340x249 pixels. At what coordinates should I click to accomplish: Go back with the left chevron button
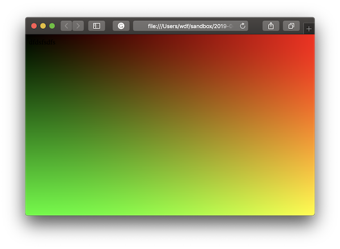point(66,26)
